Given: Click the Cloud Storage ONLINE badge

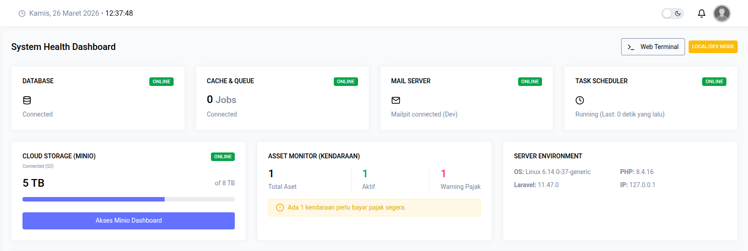Looking at the screenshot, I should coord(223,157).
